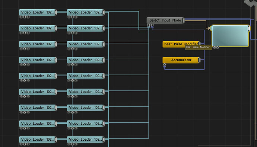
Task: Select the bottommost Video Loader in right column
Action: [86, 140]
